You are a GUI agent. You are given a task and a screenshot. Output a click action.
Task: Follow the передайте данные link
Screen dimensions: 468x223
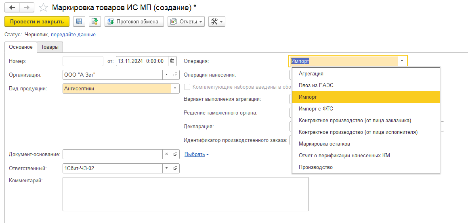coord(73,35)
